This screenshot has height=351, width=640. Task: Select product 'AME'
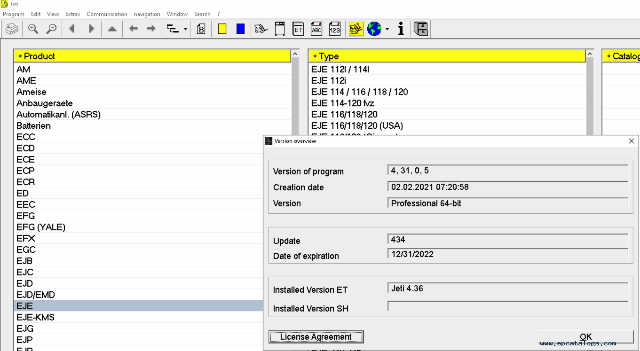click(152, 80)
